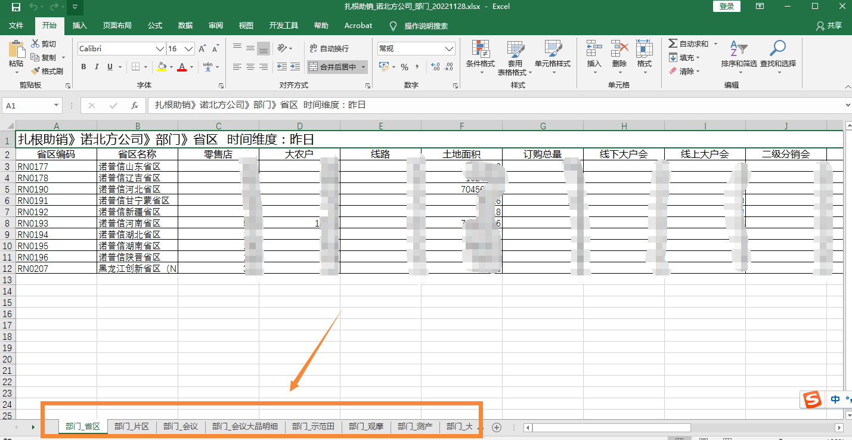The height and width of the screenshot is (440, 852).
Task: Select column header F
Action: pos(461,126)
